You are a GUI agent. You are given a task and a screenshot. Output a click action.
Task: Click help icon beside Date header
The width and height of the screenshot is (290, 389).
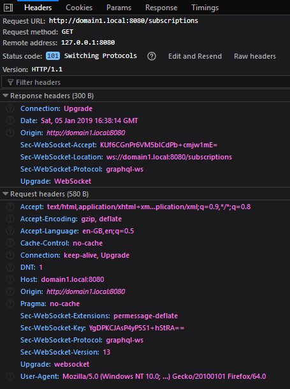click(x=10, y=121)
